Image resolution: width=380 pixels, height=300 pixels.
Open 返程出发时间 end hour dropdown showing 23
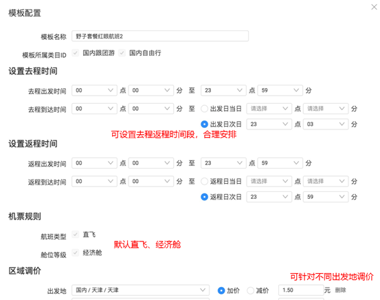click(223, 163)
